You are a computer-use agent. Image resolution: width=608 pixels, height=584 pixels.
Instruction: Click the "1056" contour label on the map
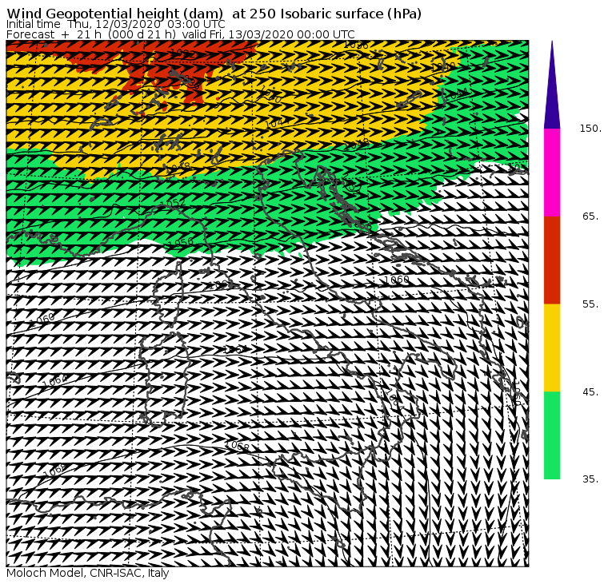point(180,243)
